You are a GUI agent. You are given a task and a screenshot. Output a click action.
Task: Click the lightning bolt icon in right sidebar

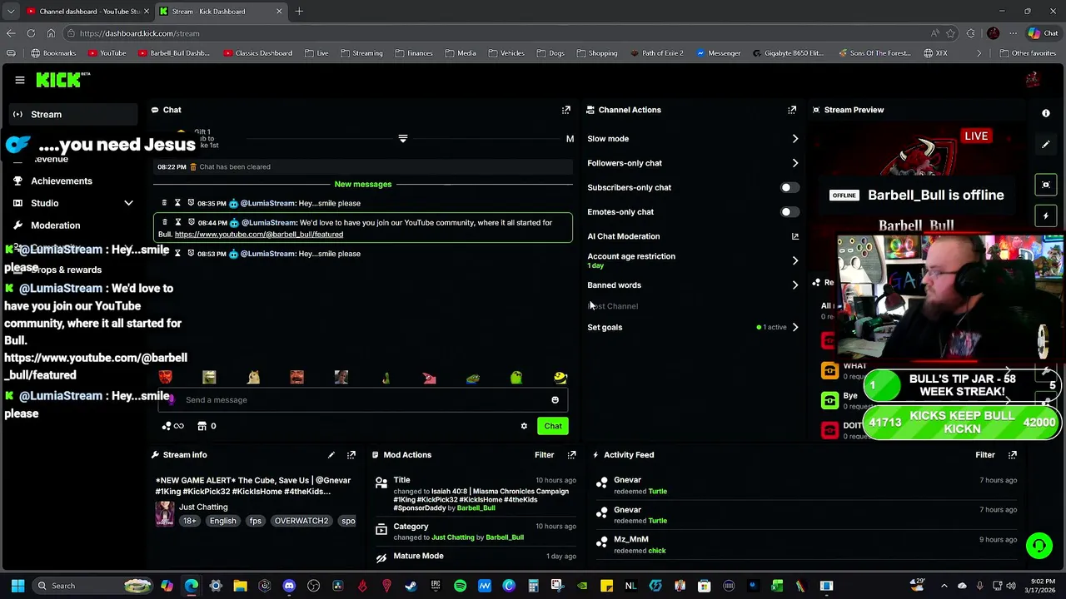pyautogui.click(x=1046, y=216)
